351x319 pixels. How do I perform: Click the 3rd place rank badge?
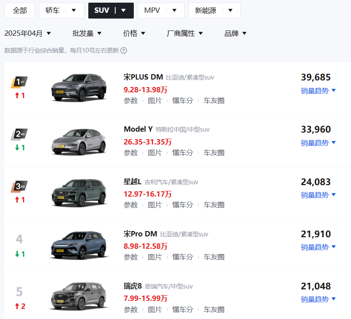19,186
